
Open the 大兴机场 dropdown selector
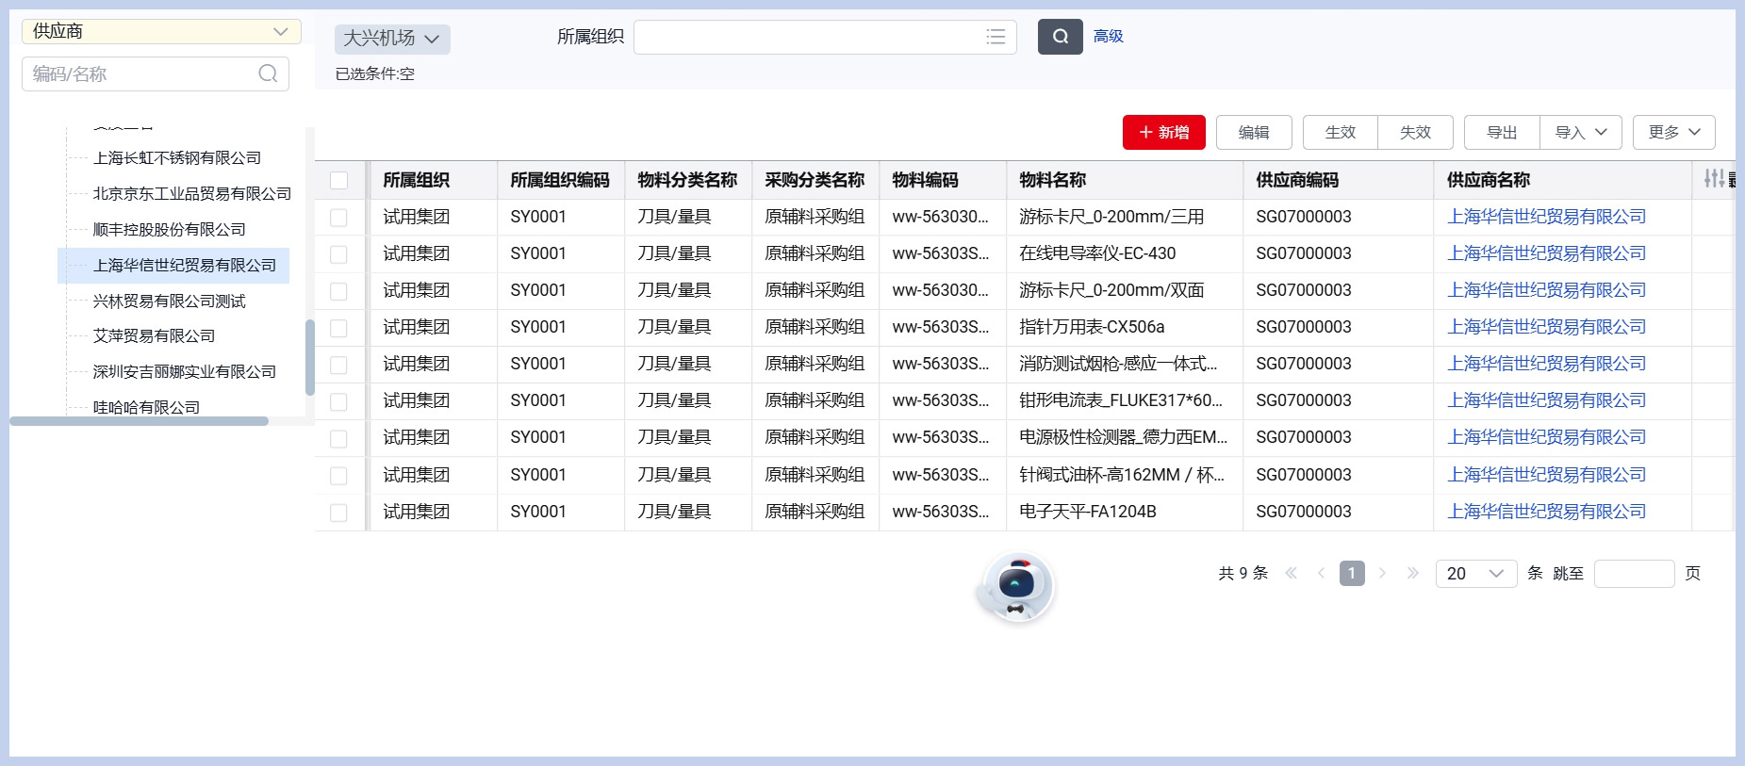click(391, 39)
